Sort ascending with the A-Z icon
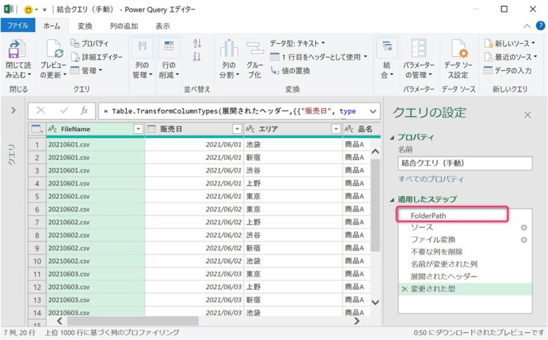 (x=197, y=43)
